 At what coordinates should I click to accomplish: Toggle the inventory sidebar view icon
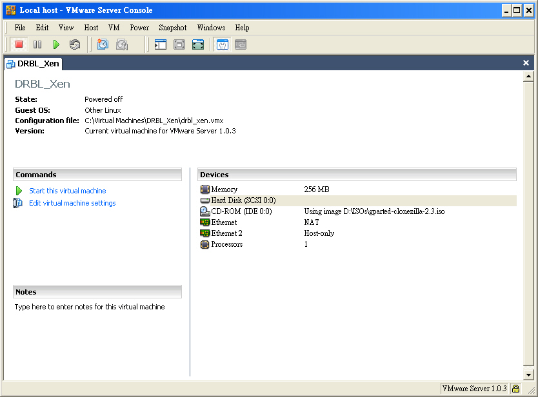coord(161,44)
